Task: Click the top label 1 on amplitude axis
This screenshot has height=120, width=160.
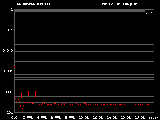Action: coord(12,9)
